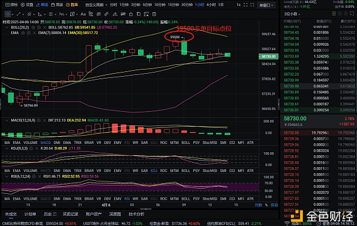
Task: Click the 高级 advanced button
Action: click(57, 5)
